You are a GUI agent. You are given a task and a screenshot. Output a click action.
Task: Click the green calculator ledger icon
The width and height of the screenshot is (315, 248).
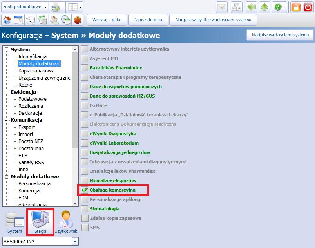point(42,20)
